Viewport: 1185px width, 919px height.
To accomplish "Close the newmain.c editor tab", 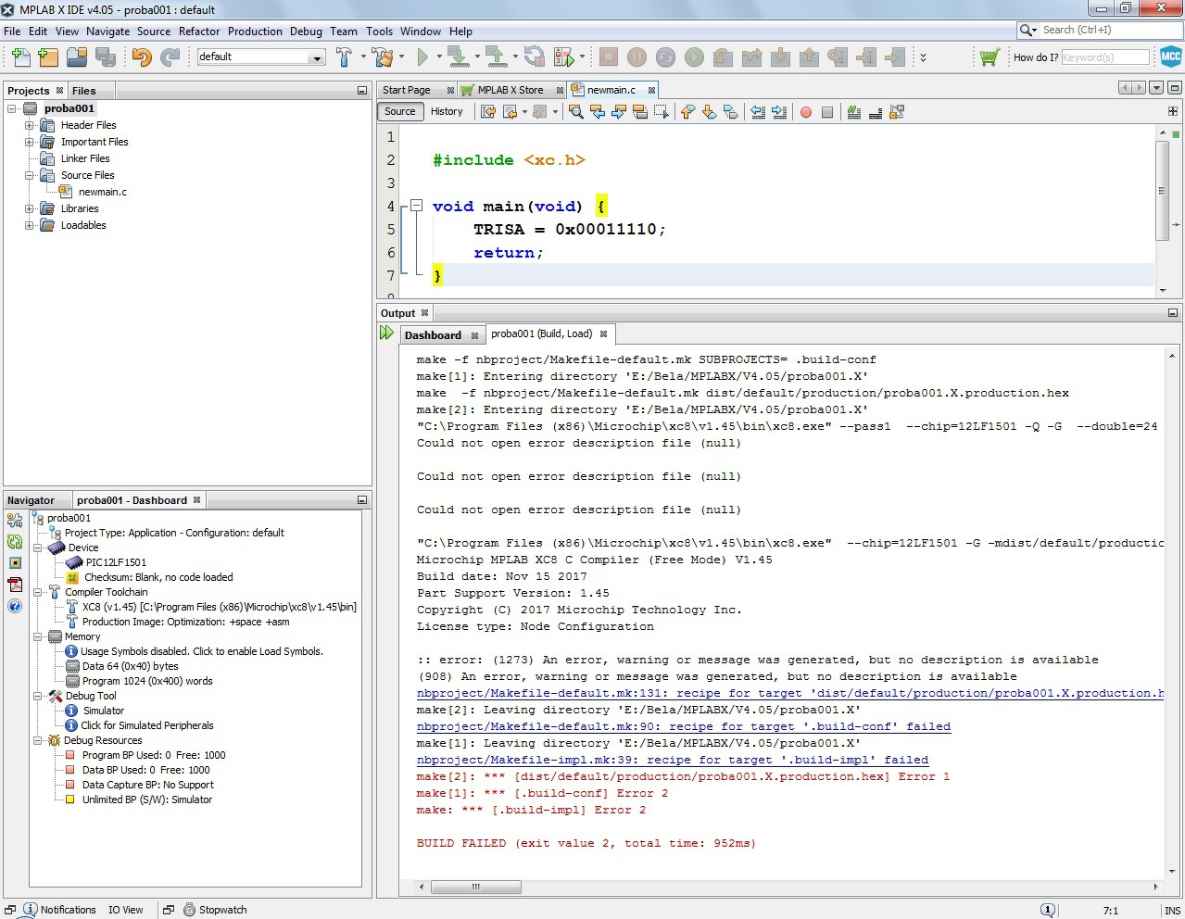I will tap(651, 90).
